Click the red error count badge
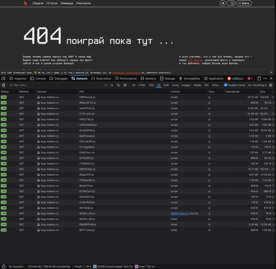The width and height of the screenshot is (276, 269). 250,79
